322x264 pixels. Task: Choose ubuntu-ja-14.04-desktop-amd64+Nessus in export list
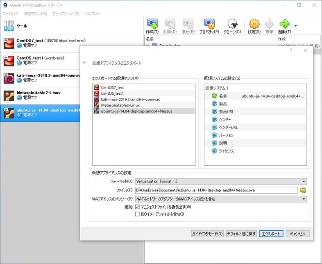144,111
